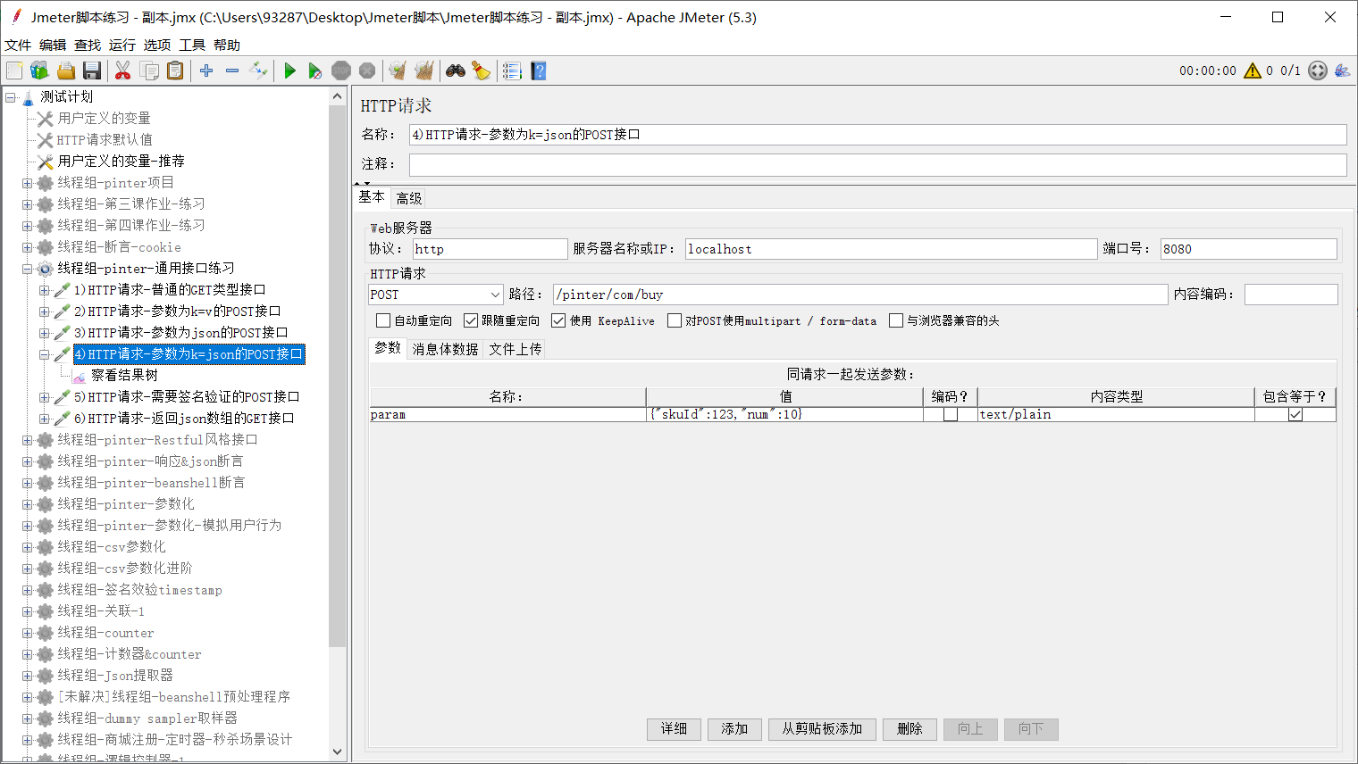Select 用户定义的变量-推荐 tree item
The image size is (1358, 764).
pyautogui.click(x=121, y=162)
